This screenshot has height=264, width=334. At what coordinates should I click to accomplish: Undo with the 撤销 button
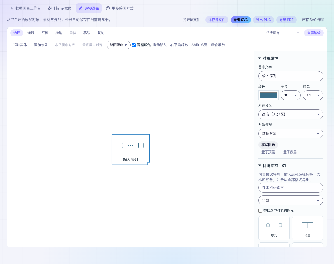point(59,33)
